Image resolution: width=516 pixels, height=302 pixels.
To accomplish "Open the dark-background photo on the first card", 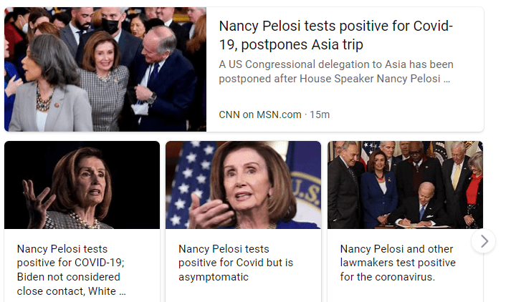I will pos(82,185).
